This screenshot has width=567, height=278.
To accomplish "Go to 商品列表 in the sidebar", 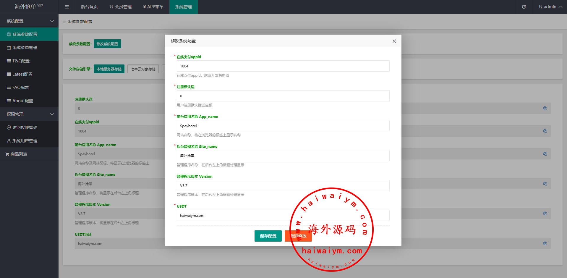I will click(19, 154).
